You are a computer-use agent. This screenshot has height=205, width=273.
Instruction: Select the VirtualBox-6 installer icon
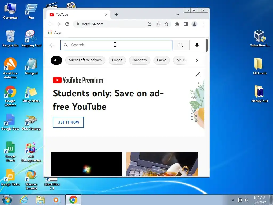point(260,38)
